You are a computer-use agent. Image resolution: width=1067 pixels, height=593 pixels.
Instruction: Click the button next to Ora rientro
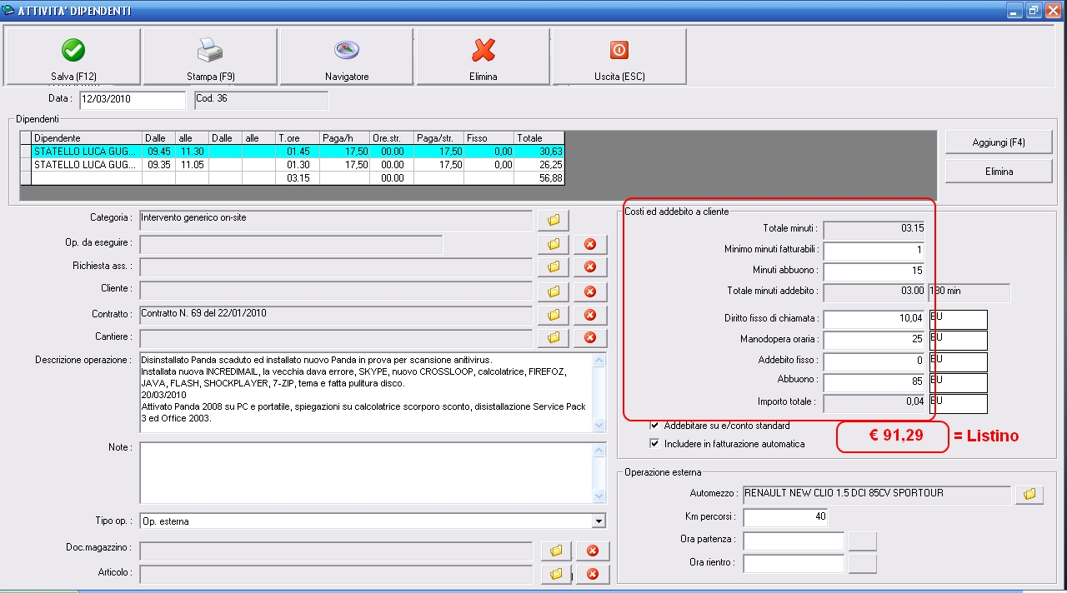pos(863,564)
